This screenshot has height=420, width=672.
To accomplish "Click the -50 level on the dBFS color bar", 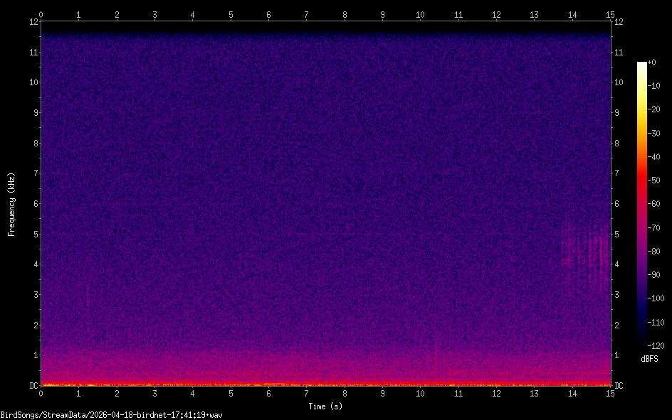I will tap(642, 181).
